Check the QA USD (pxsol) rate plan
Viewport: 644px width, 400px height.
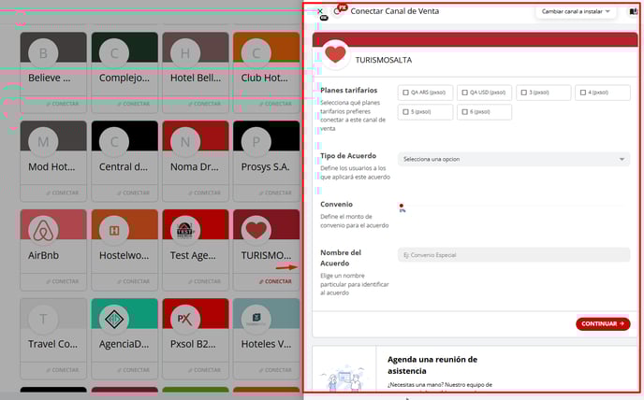tap(465, 93)
